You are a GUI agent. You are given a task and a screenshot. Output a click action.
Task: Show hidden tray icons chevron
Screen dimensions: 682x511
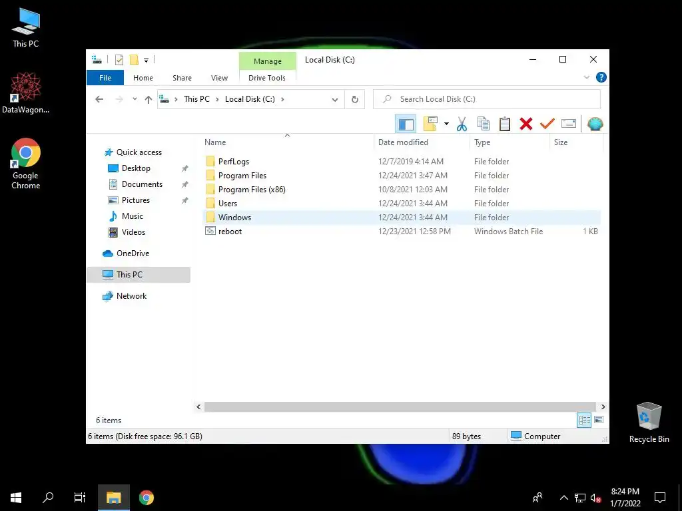tap(564, 498)
